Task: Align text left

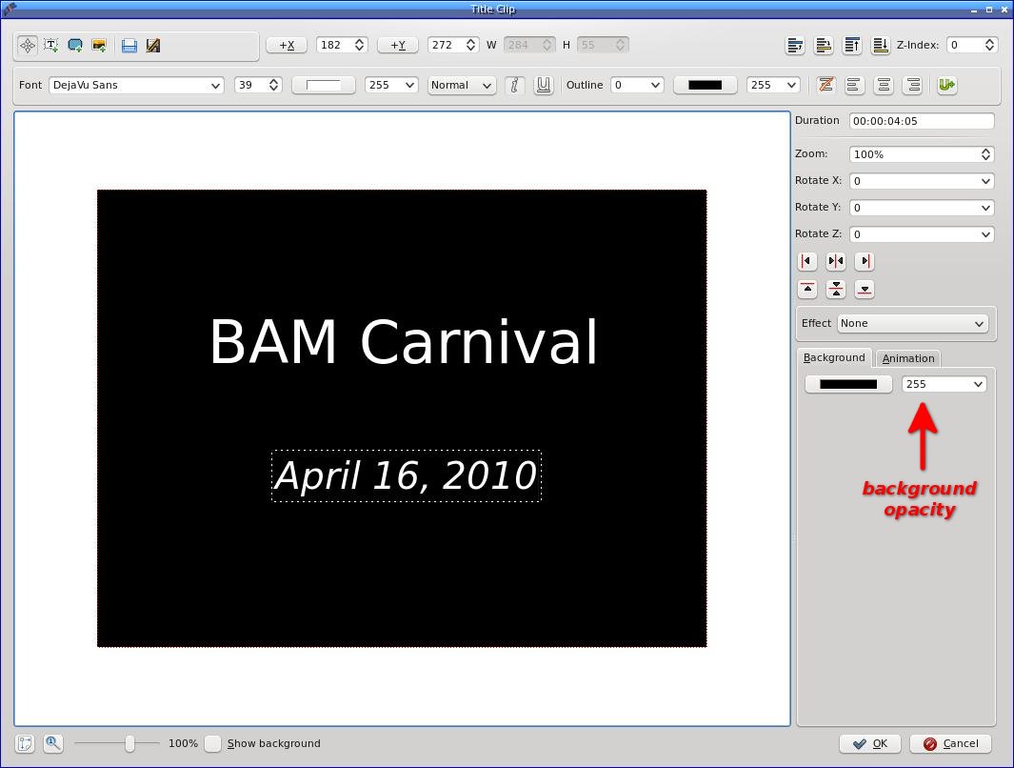Action: (854, 85)
